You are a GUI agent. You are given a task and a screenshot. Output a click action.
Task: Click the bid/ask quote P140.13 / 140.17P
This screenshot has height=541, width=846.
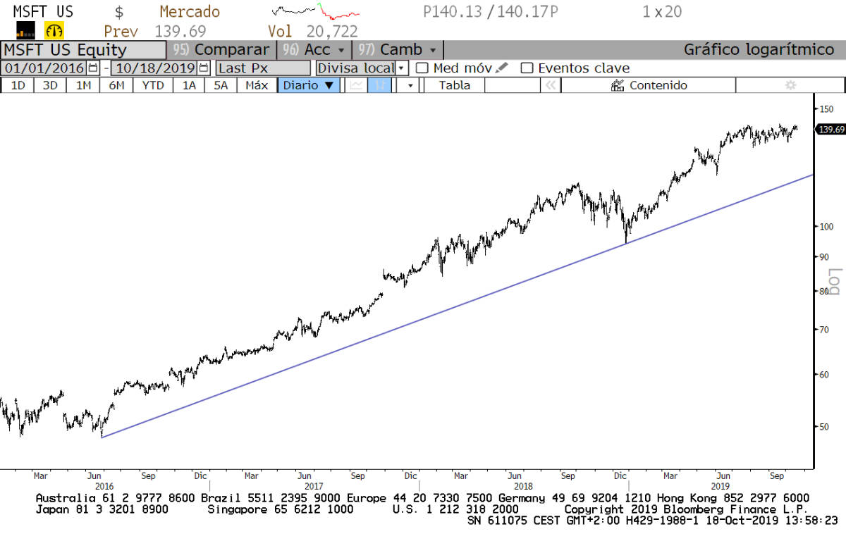coord(491,12)
